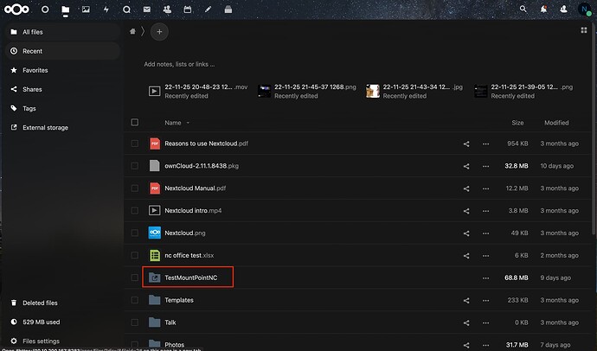
Task: Open more actions for Nextcloud.png
Action: coord(486,233)
